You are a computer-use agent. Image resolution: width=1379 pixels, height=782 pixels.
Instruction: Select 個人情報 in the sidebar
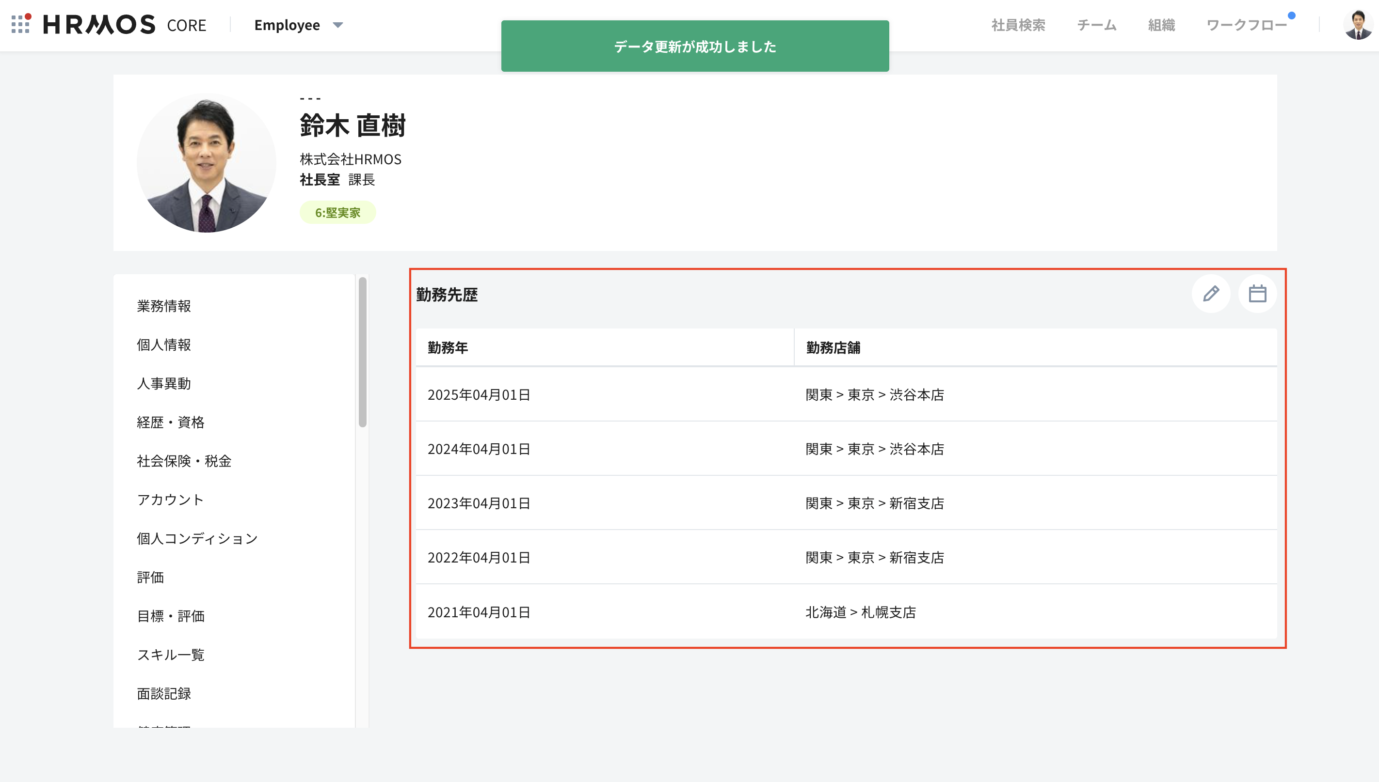click(x=164, y=345)
